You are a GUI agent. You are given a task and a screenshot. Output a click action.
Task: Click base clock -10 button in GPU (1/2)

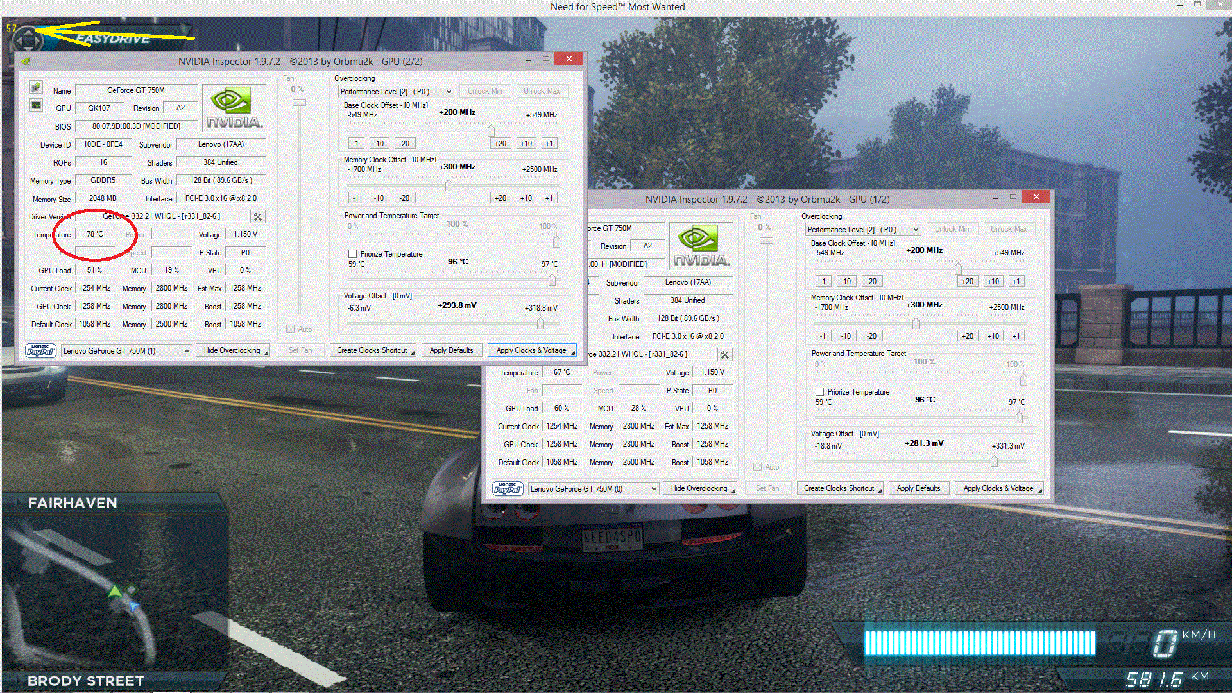pyautogui.click(x=846, y=282)
